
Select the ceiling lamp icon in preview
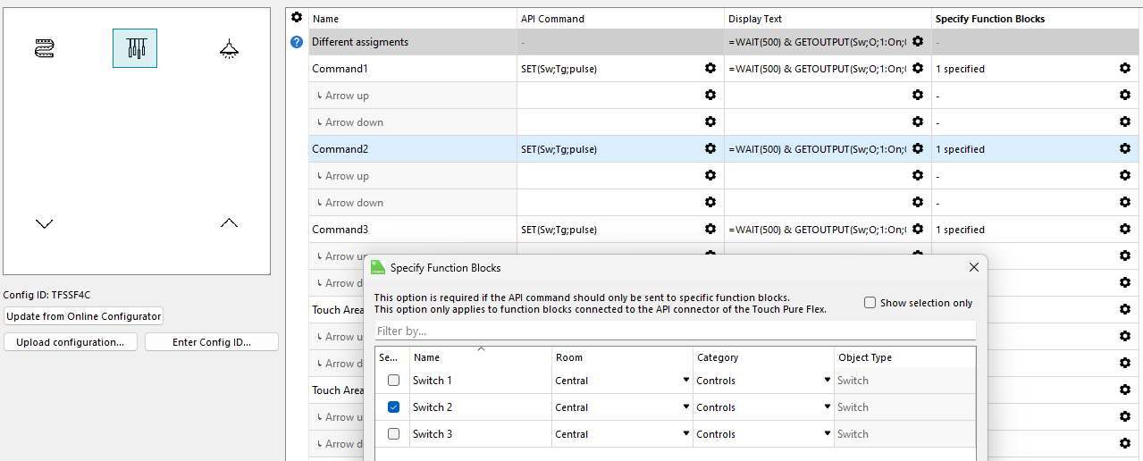coord(229,49)
